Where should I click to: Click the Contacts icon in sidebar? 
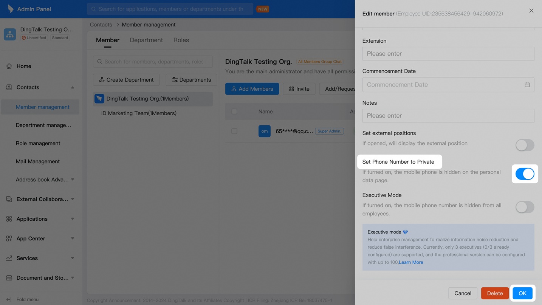tap(9, 87)
